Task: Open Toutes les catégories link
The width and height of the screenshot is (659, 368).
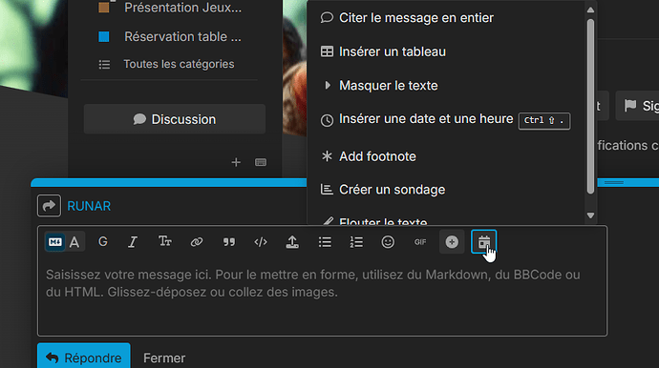Action: click(179, 64)
